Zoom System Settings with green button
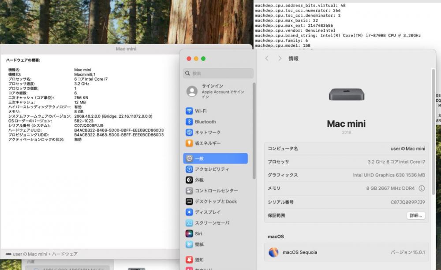 tap(203, 59)
